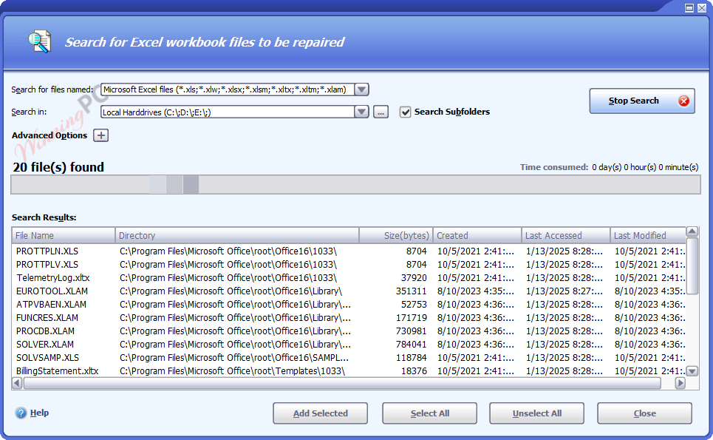The image size is (713, 440).
Task: Click Stop Search button
Action: [642, 101]
